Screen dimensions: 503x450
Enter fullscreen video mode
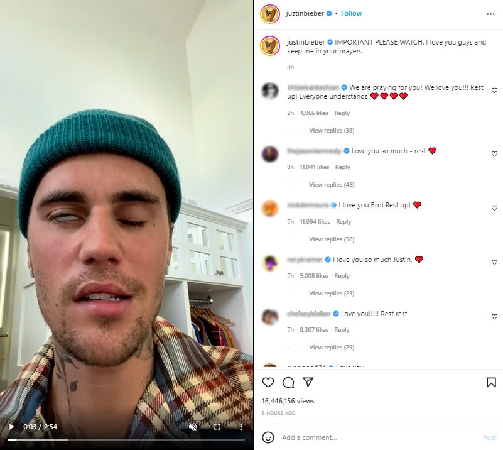[x=217, y=427]
